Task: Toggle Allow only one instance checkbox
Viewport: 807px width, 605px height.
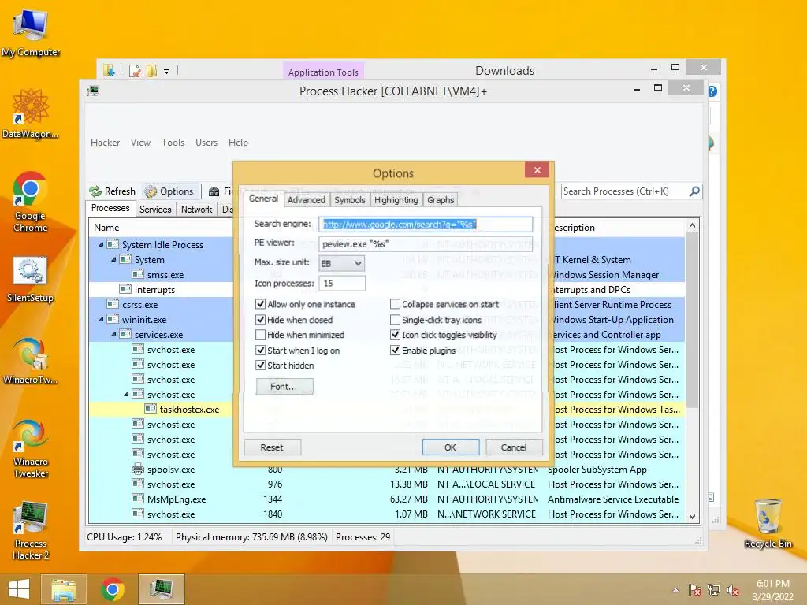Action: (260, 304)
